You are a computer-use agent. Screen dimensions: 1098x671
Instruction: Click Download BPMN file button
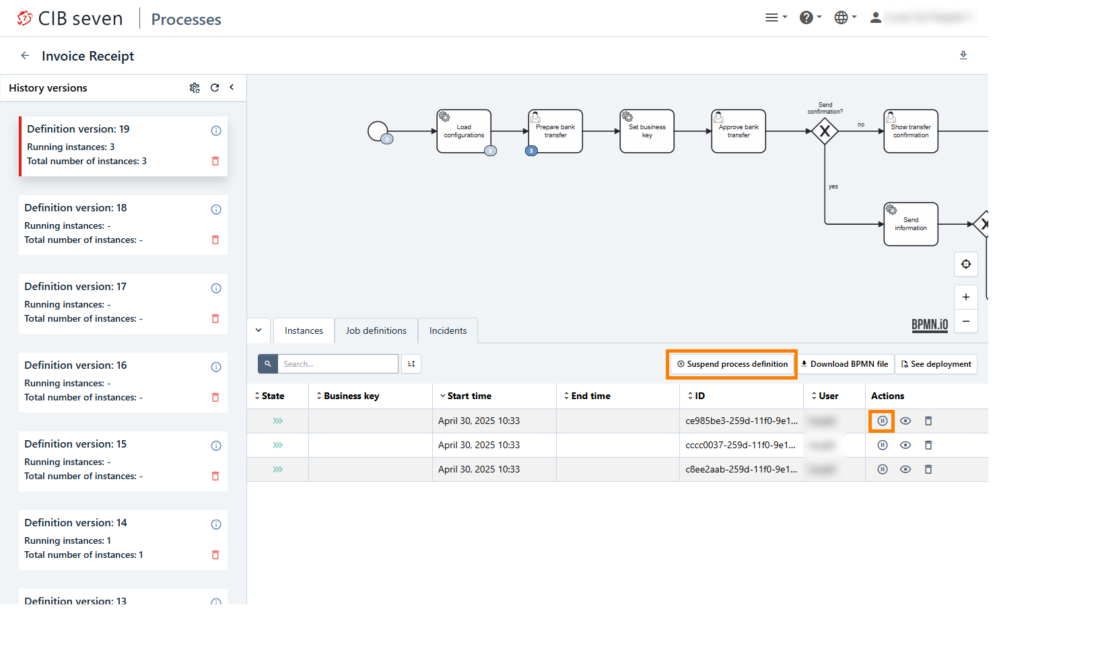point(844,364)
